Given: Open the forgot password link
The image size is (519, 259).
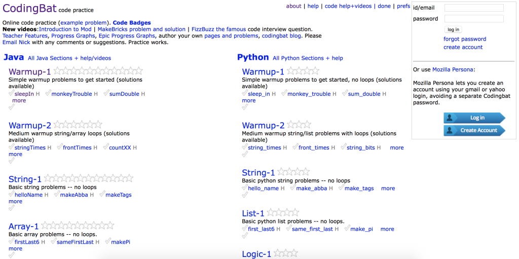Looking at the screenshot, I should 465,39.
